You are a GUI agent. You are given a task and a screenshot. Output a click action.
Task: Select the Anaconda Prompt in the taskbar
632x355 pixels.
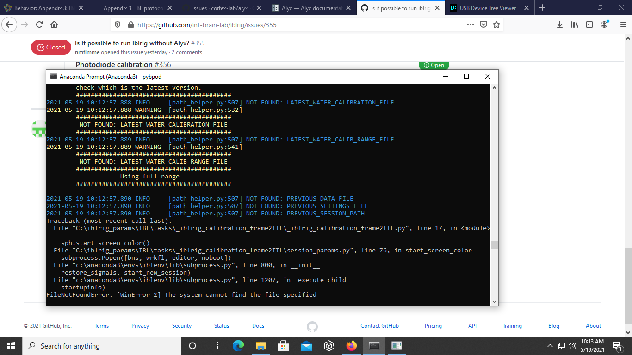pyautogui.click(x=374, y=346)
